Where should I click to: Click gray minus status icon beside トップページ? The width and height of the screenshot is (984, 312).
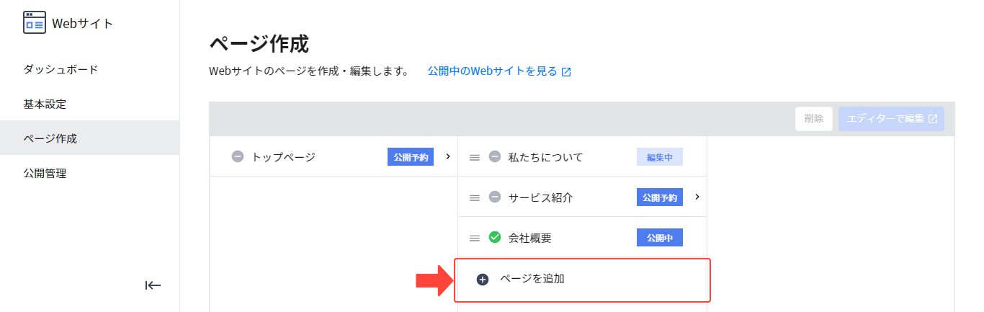(x=238, y=156)
